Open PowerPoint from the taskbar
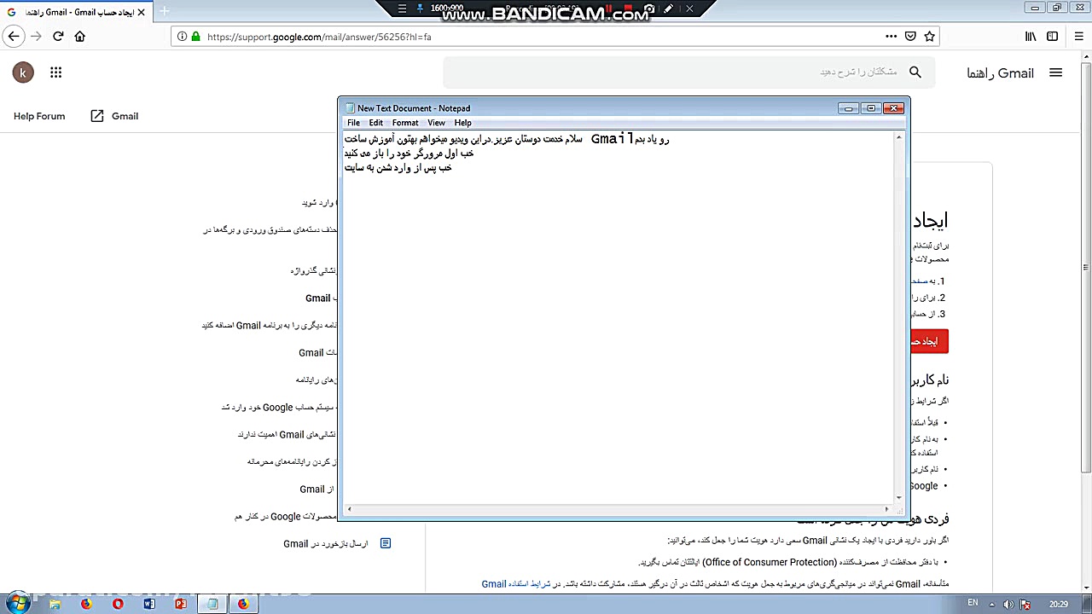 point(180,604)
